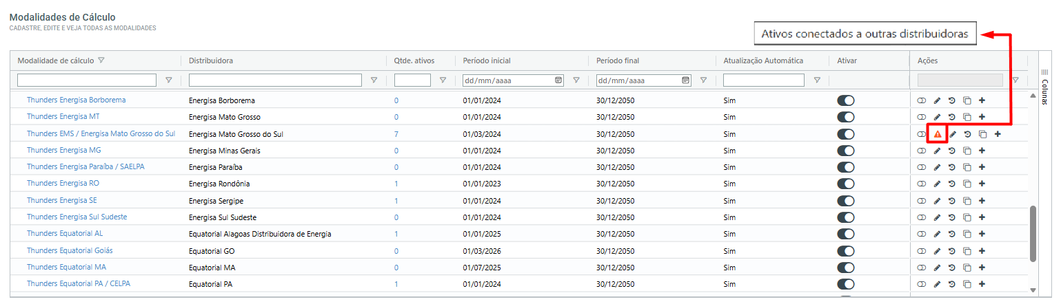Toggle Ativar switch for Thunders Energisa SE
1061x304 pixels.
point(846,201)
